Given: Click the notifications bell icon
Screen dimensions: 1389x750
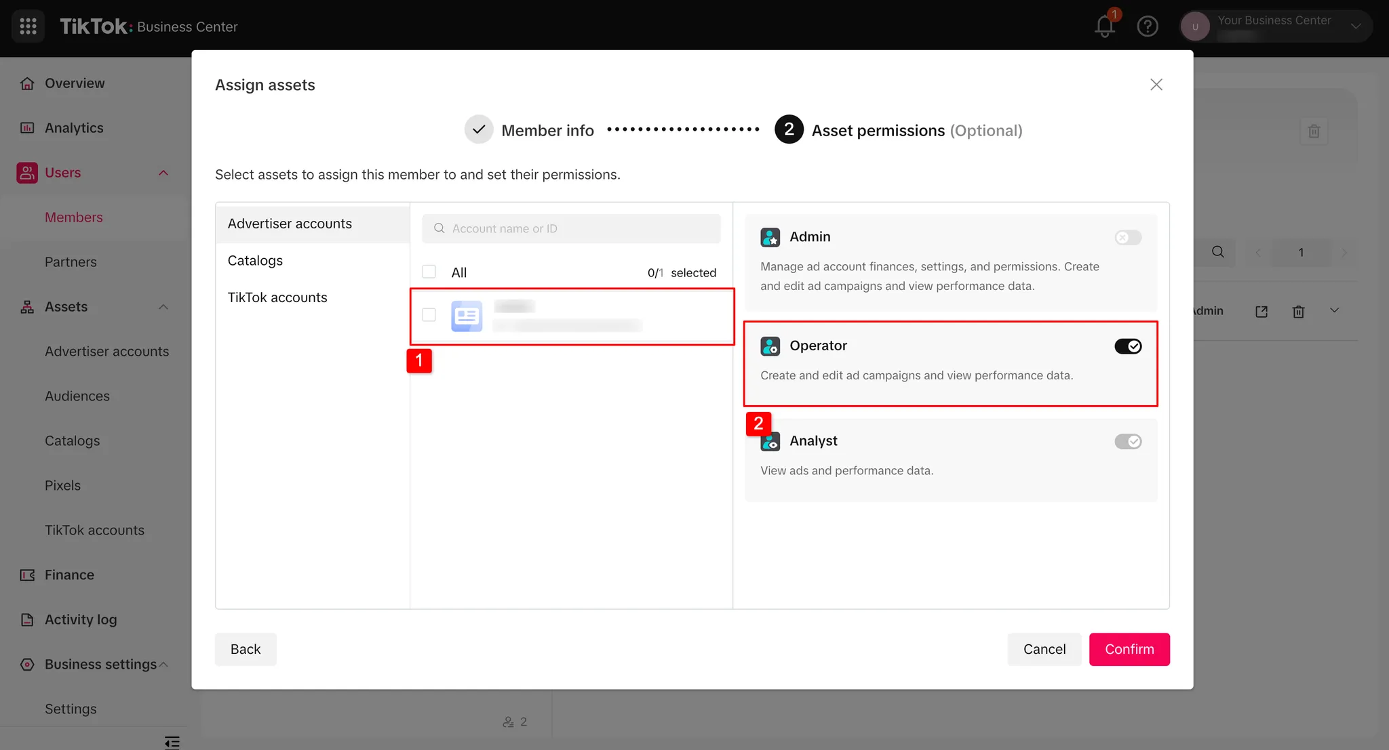Looking at the screenshot, I should 1104,26.
